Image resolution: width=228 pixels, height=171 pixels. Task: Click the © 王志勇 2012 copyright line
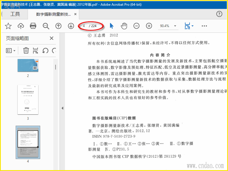(103, 35)
